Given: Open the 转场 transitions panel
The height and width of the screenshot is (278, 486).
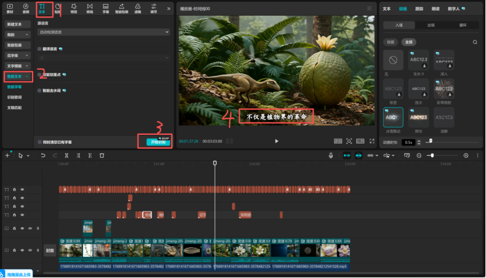Looking at the screenshot, I should [89, 8].
